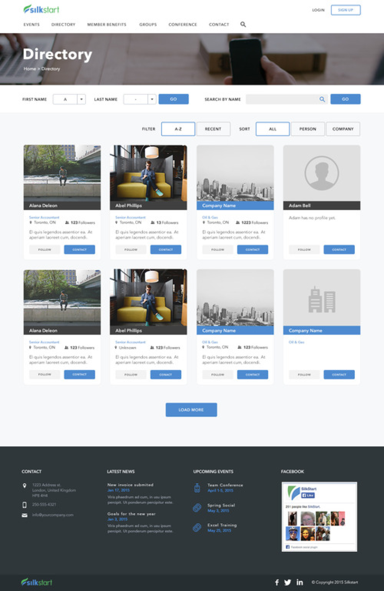
Task: Click the email icon in the Contact section
Action: pyautogui.click(x=24, y=515)
